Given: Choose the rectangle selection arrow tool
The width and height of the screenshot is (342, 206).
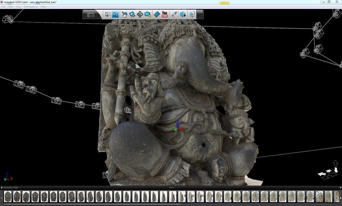Looking at the screenshot, I should [107, 14].
